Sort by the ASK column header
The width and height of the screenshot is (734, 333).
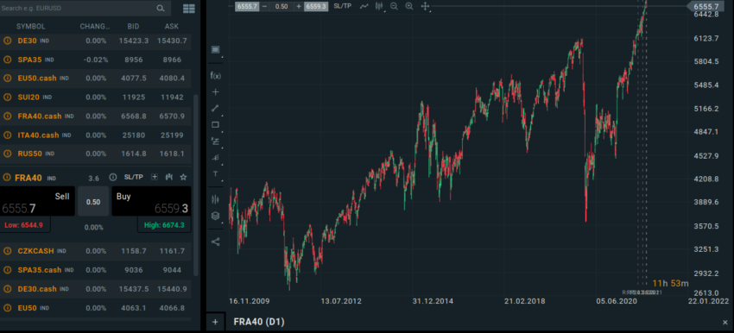[x=172, y=27]
